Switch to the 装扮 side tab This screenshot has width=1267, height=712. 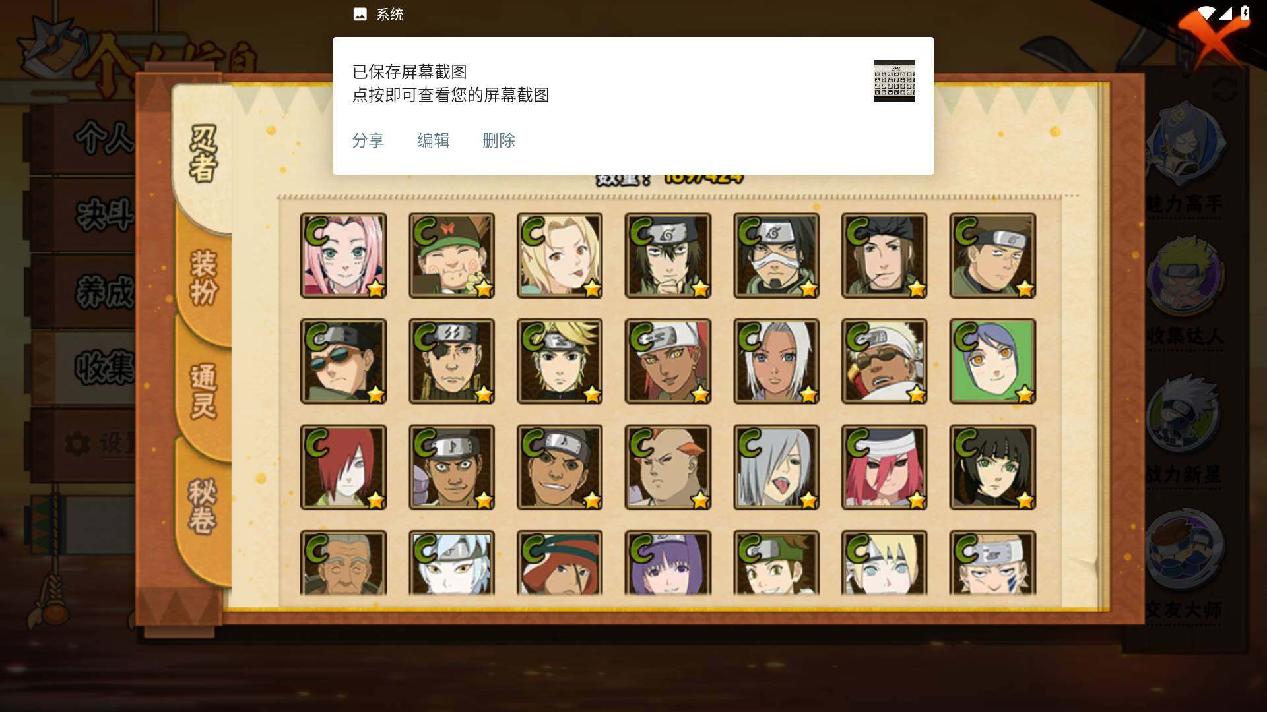203,277
